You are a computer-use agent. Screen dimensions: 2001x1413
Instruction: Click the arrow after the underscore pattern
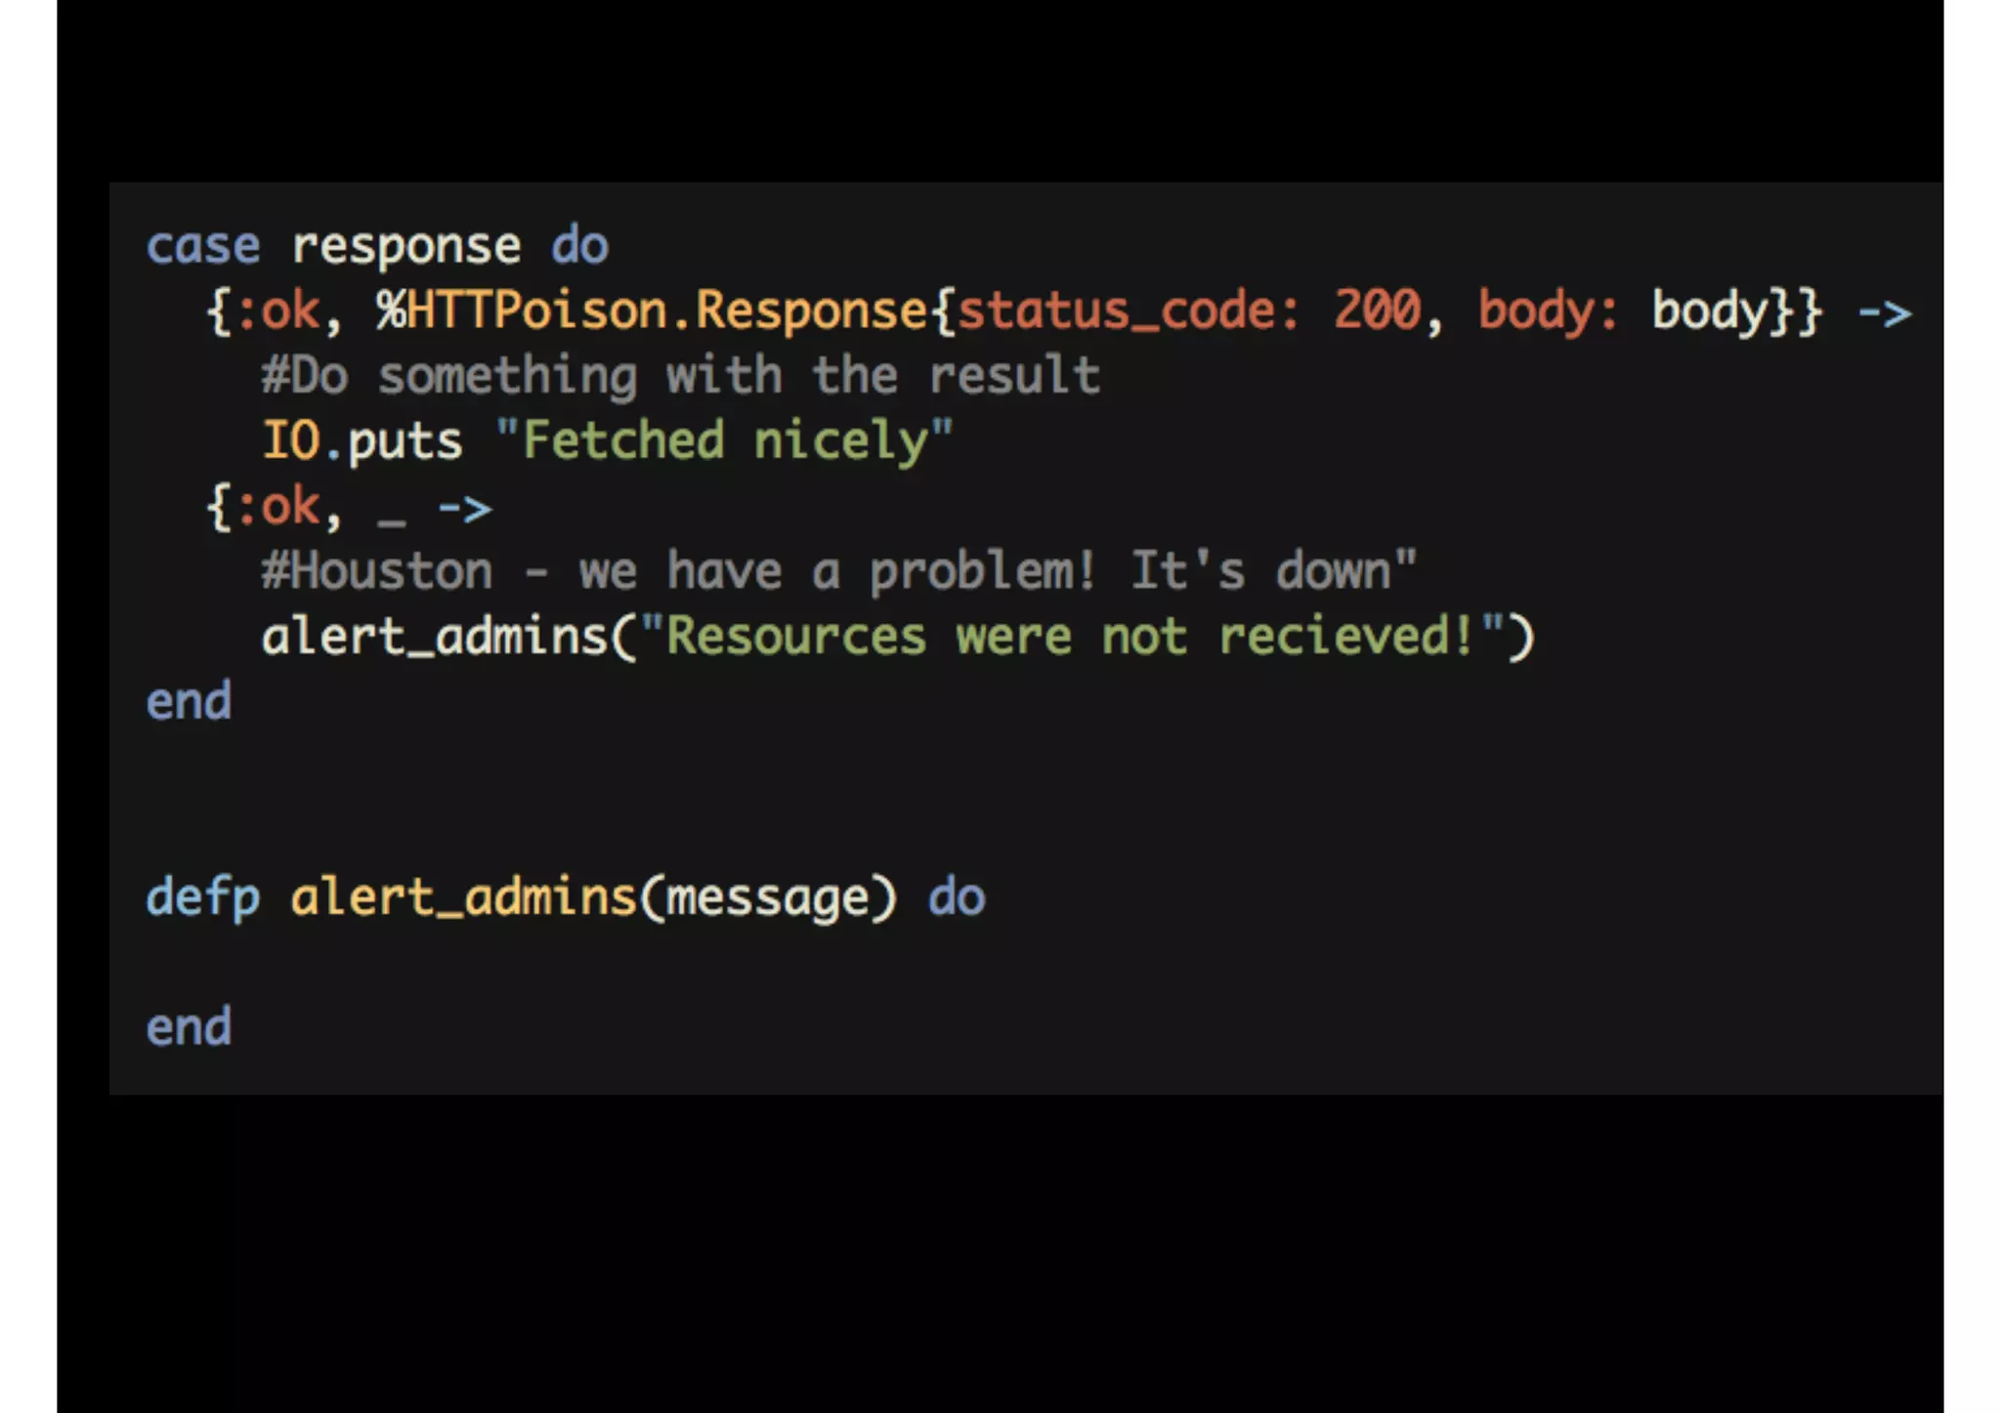[x=465, y=509]
